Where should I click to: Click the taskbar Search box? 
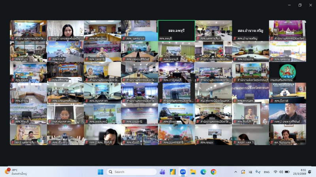coord(132,172)
